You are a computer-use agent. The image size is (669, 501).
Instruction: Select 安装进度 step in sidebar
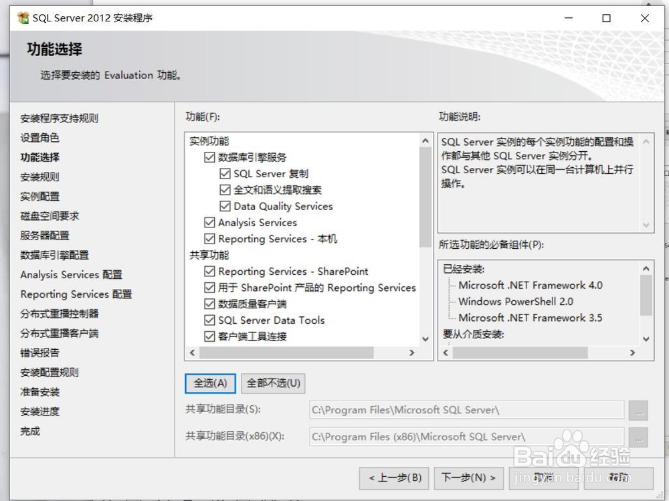(39, 412)
